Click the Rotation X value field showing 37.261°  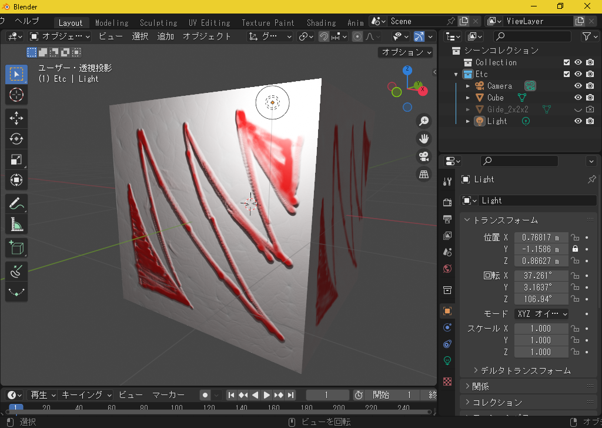point(541,275)
